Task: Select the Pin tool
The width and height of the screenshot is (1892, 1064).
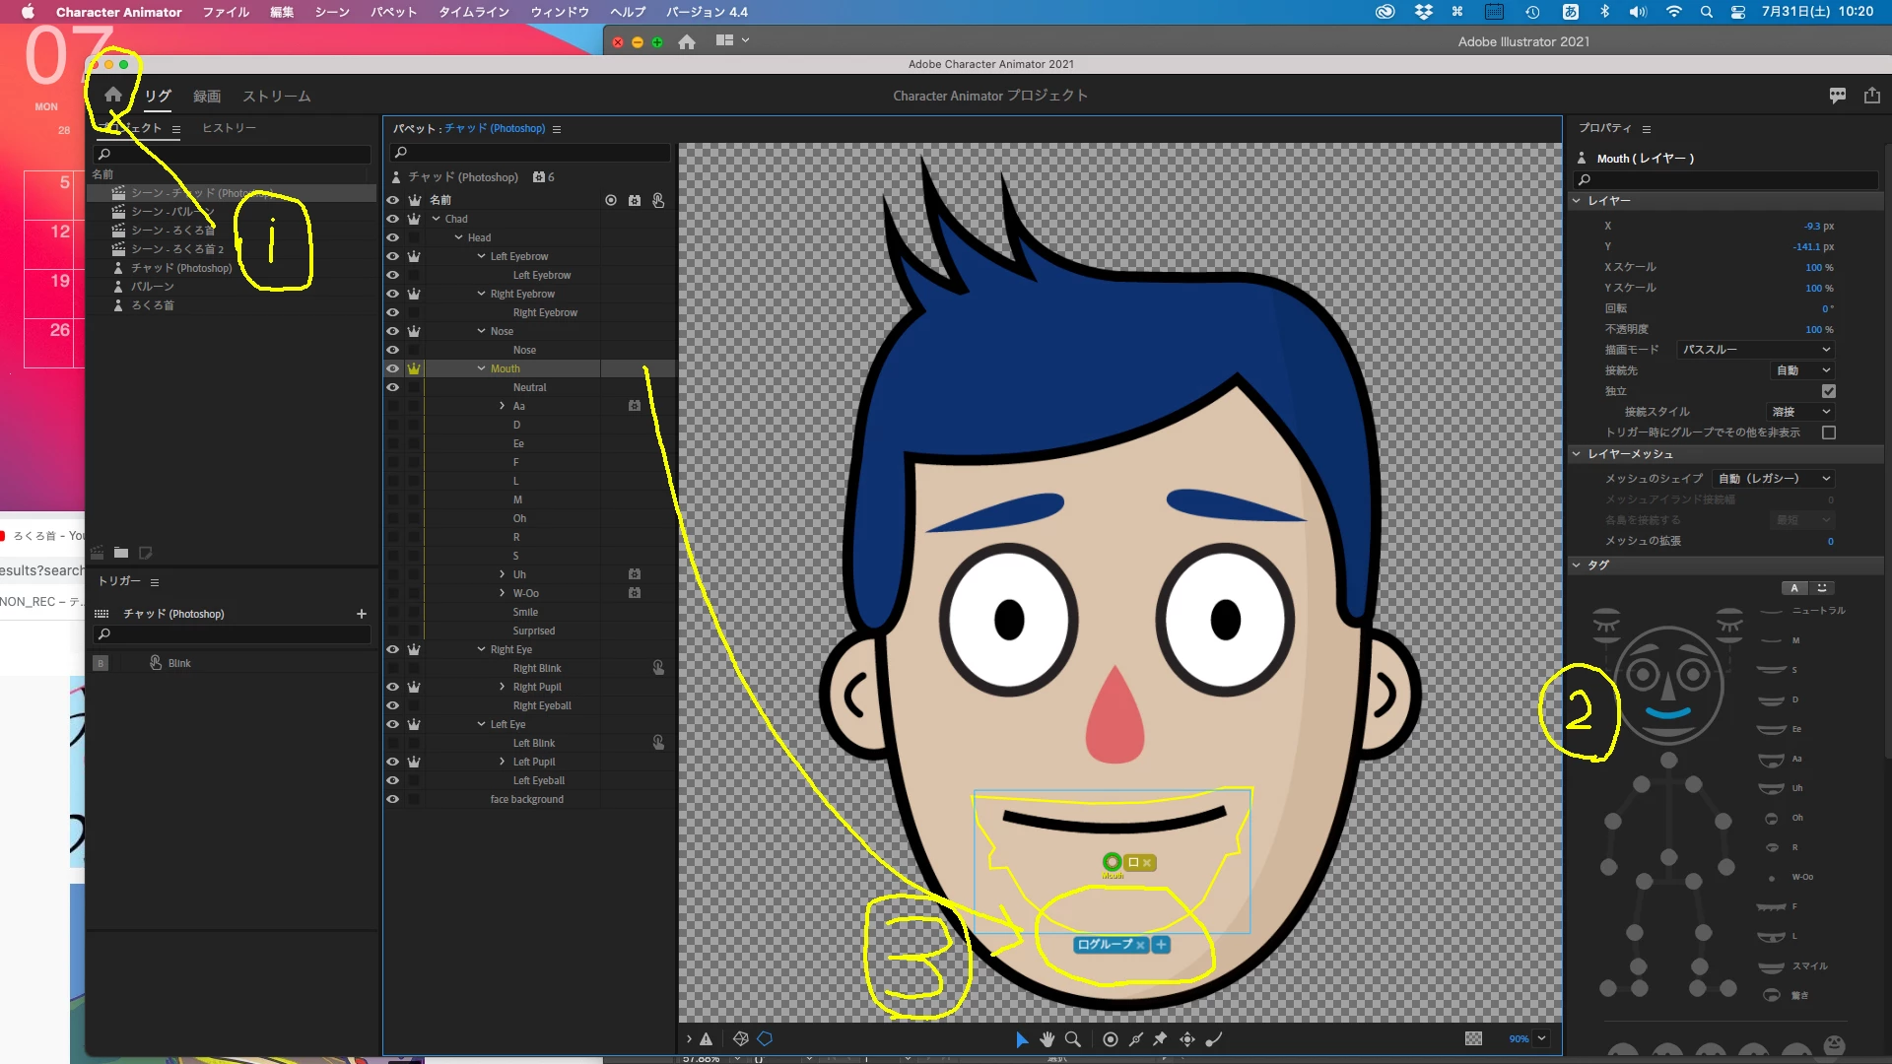Action: tap(1160, 1039)
